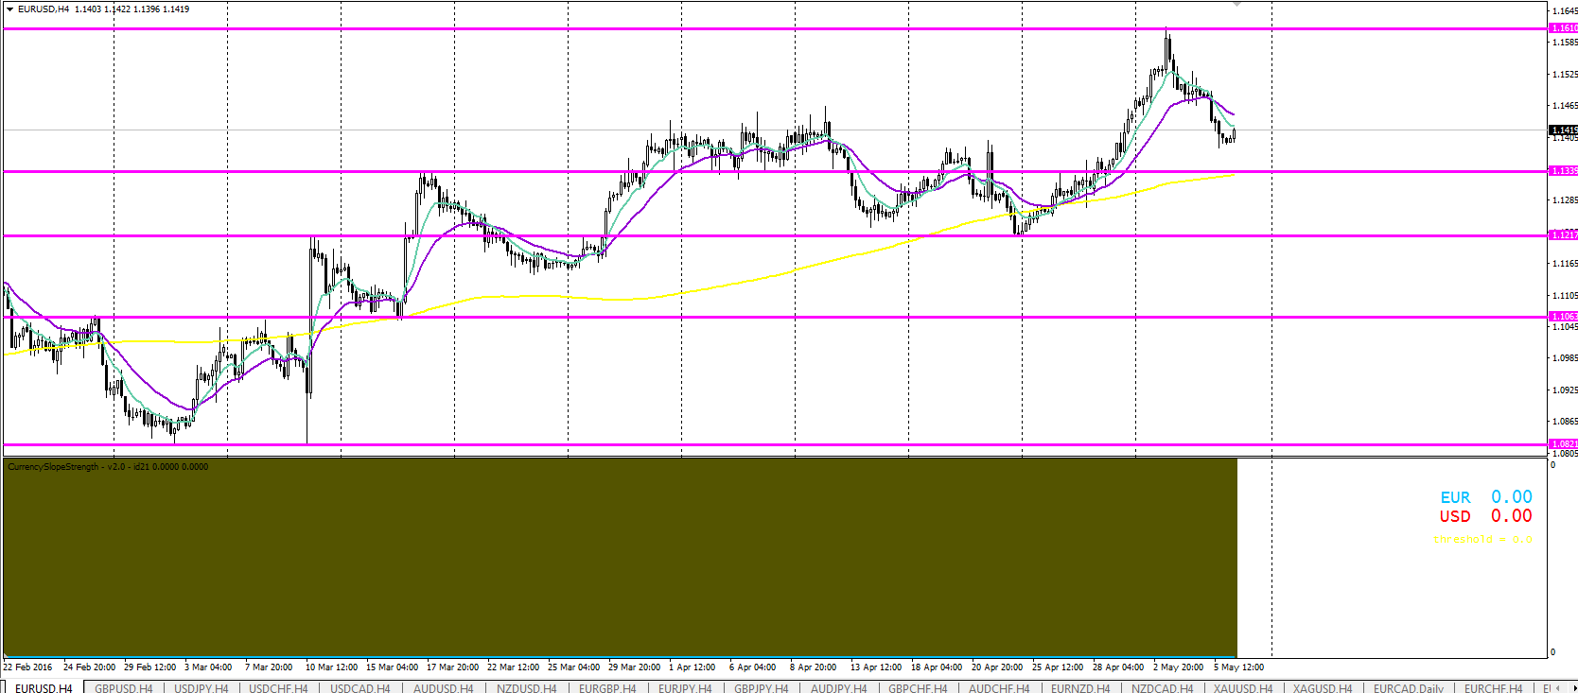This screenshot has height=693, width=1578.
Task: Click the yellow threshold = 0.0 text
Action: pos(1482,539)
